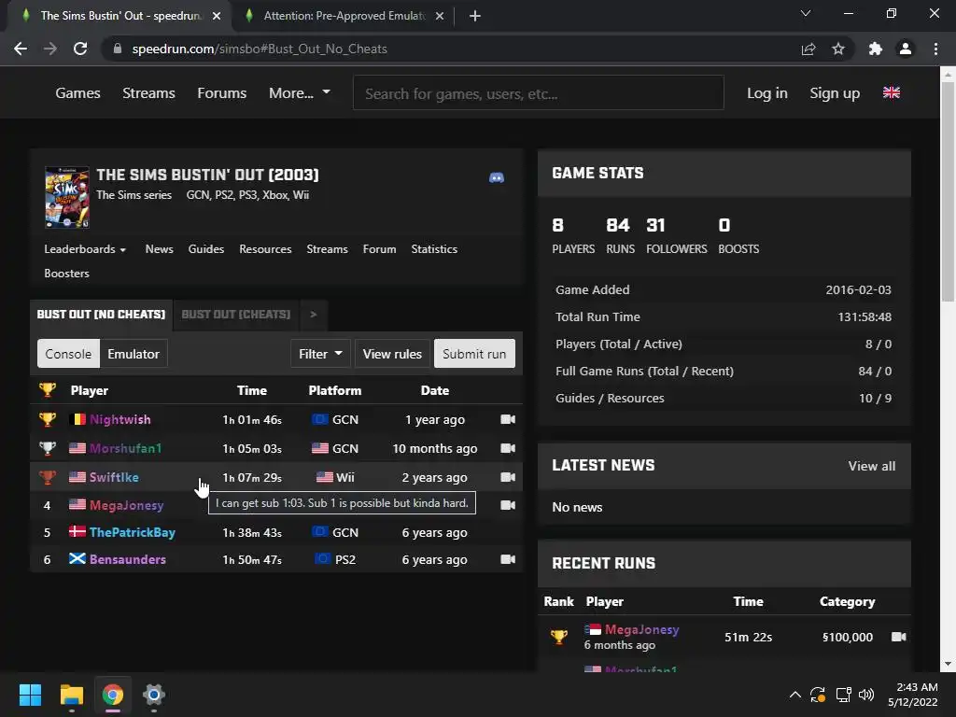The width and height of the screenshot is (956, 717).
Task: Click the site lock icon in address bar
Action: point(118,49)
